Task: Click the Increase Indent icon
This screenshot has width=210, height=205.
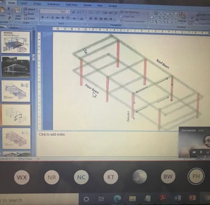Action: [110, 13]
